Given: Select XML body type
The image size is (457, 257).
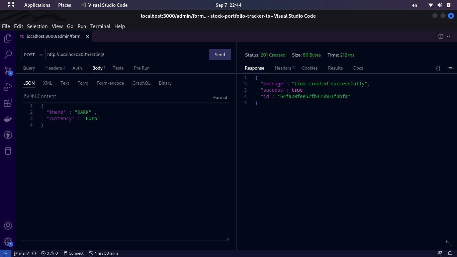Looking at the screenshot, I should pyautogui.click(x=48, y=83).
